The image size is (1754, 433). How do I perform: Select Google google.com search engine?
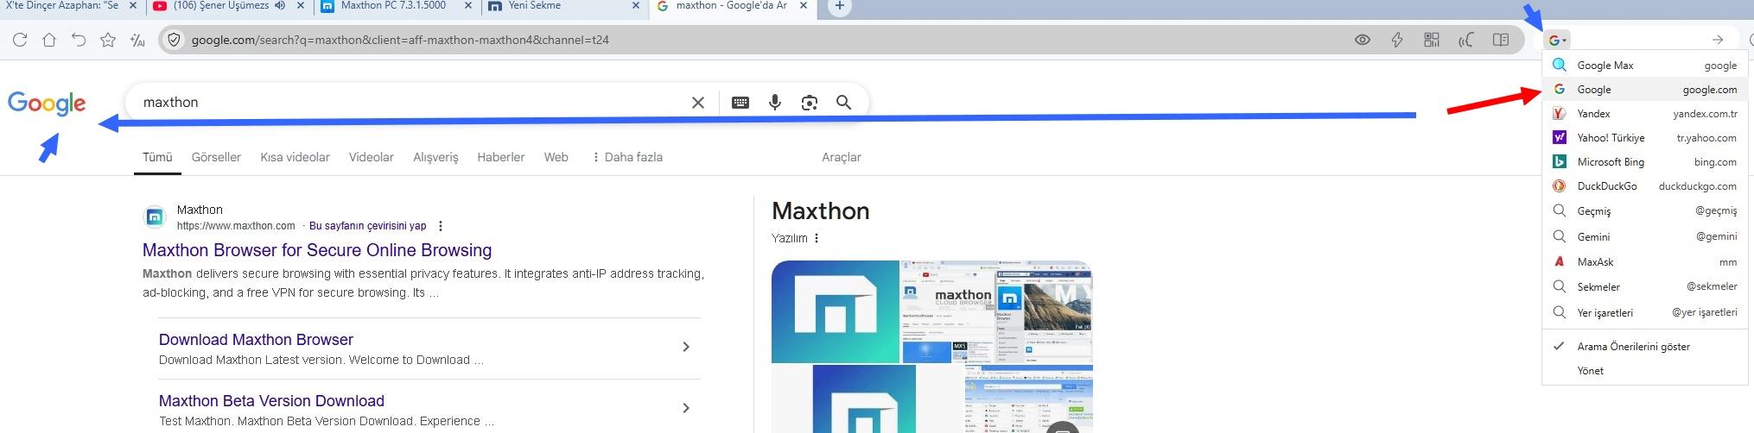point(1644,90)
